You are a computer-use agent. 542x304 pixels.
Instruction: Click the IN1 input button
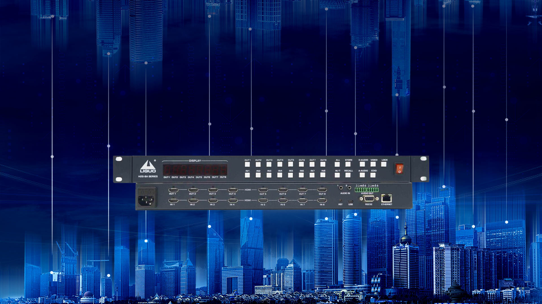247,175
